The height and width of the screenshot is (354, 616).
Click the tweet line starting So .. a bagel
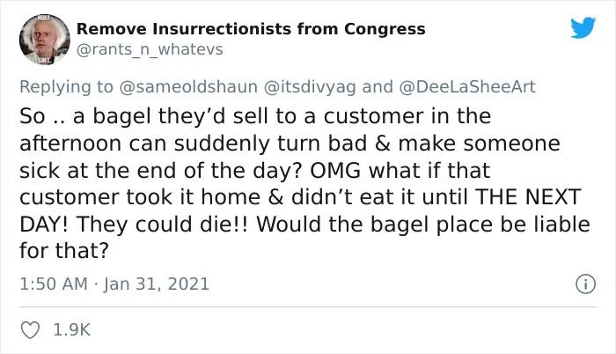click(x=255, y=116)
